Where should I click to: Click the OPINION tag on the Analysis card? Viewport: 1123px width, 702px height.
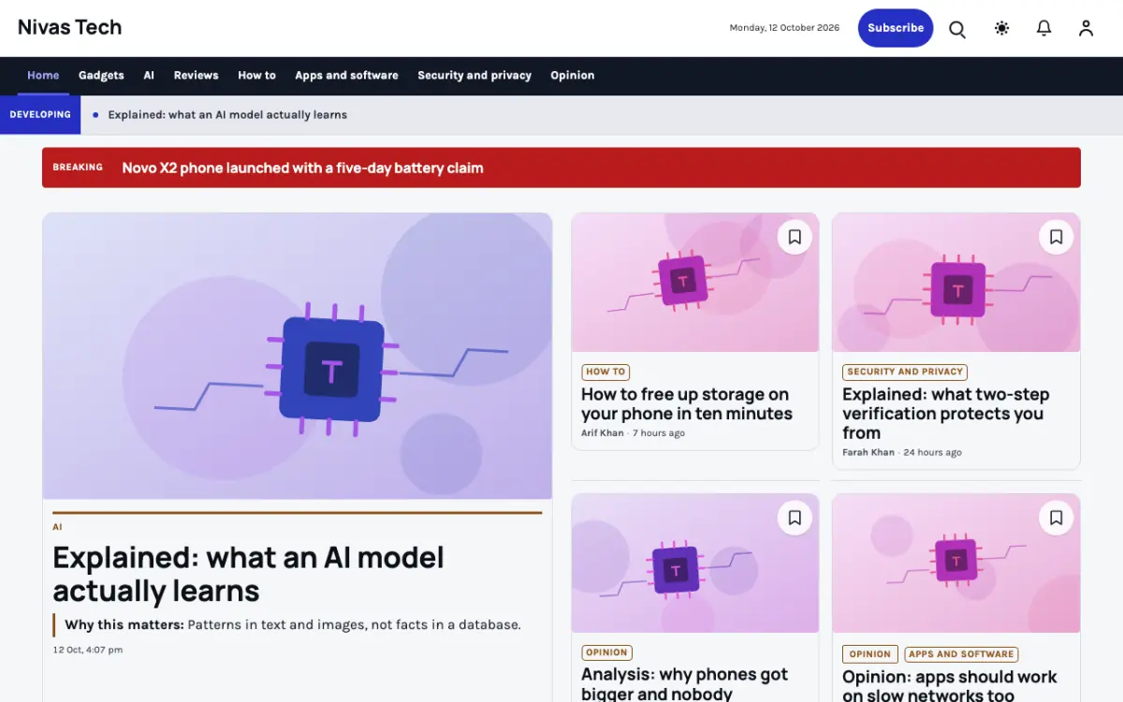click(606, 652)
